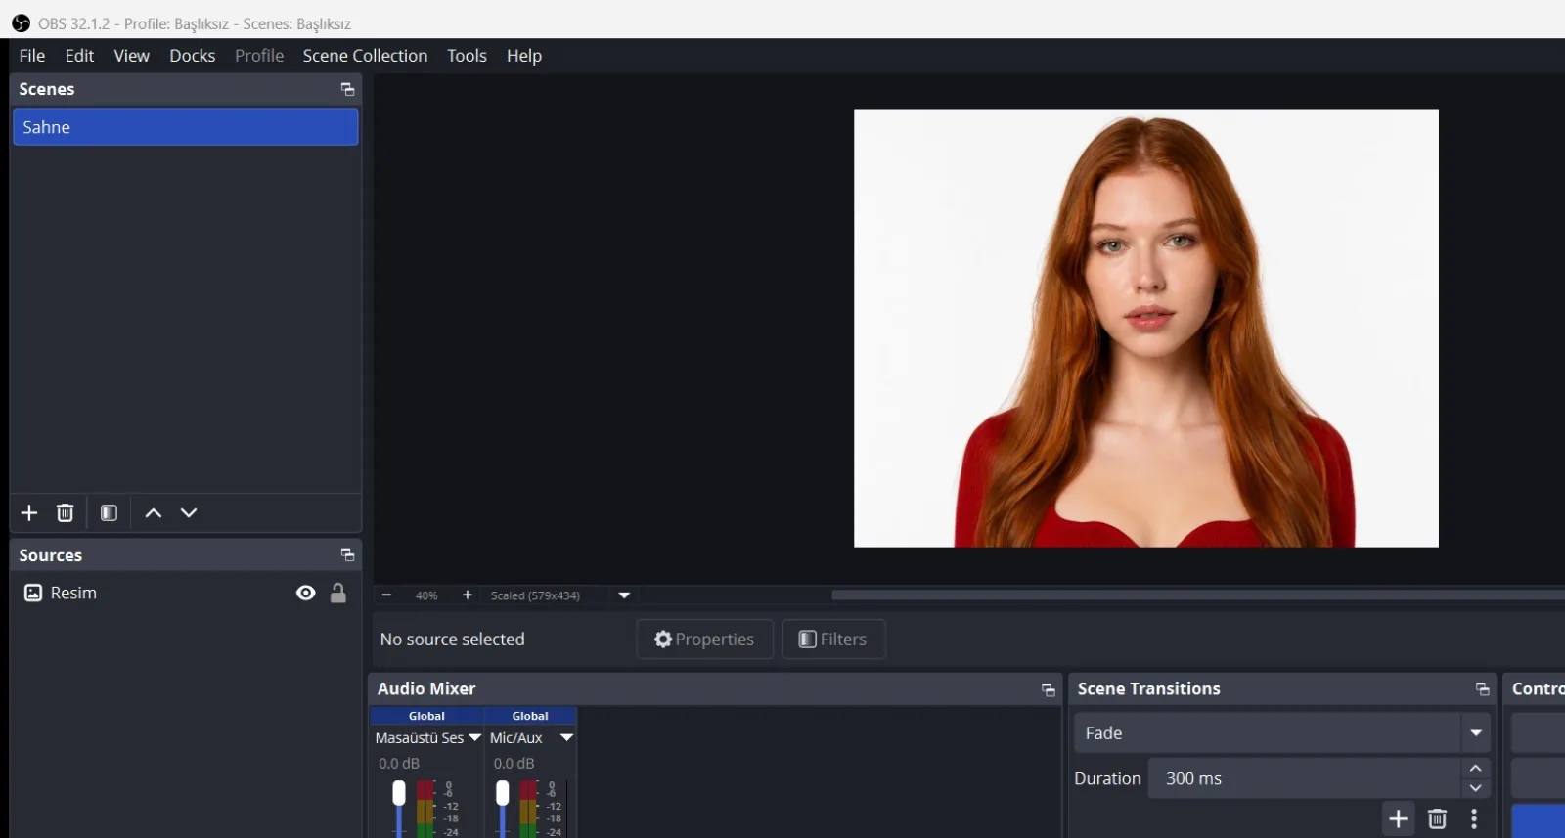The width and height of the screenshot is (1565, 838).
Task: Undock the Scene Transitions panel
Action: (1483, 689)
